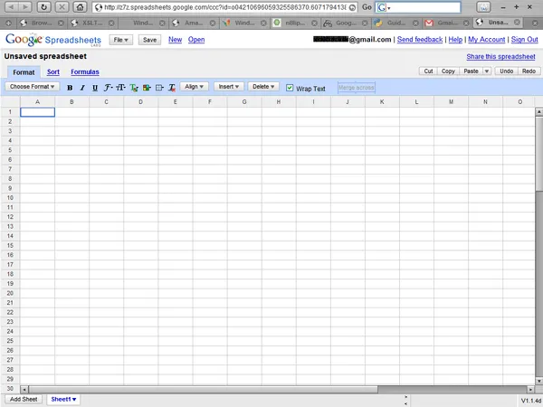Click the Add Sheet button
This screenshot has height=407, width=543.
(24, 399)
